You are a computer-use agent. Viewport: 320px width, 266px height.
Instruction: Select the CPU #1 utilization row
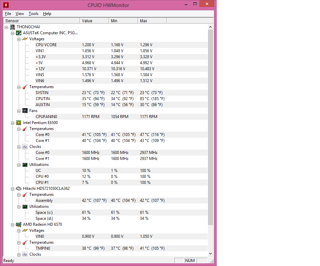click(121, 183)
